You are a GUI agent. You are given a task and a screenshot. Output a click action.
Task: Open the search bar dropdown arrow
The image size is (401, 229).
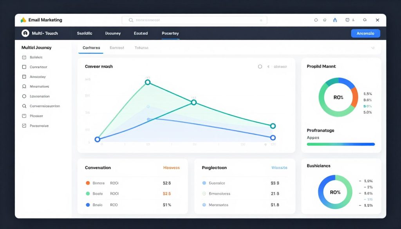pyautogui.click(x=261, y=20)
